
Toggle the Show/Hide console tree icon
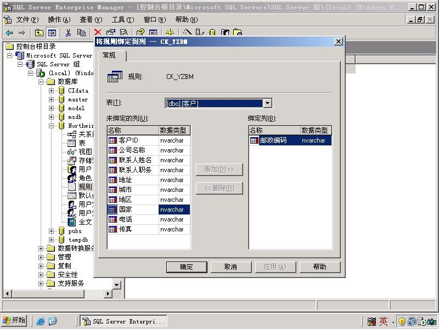52,33
